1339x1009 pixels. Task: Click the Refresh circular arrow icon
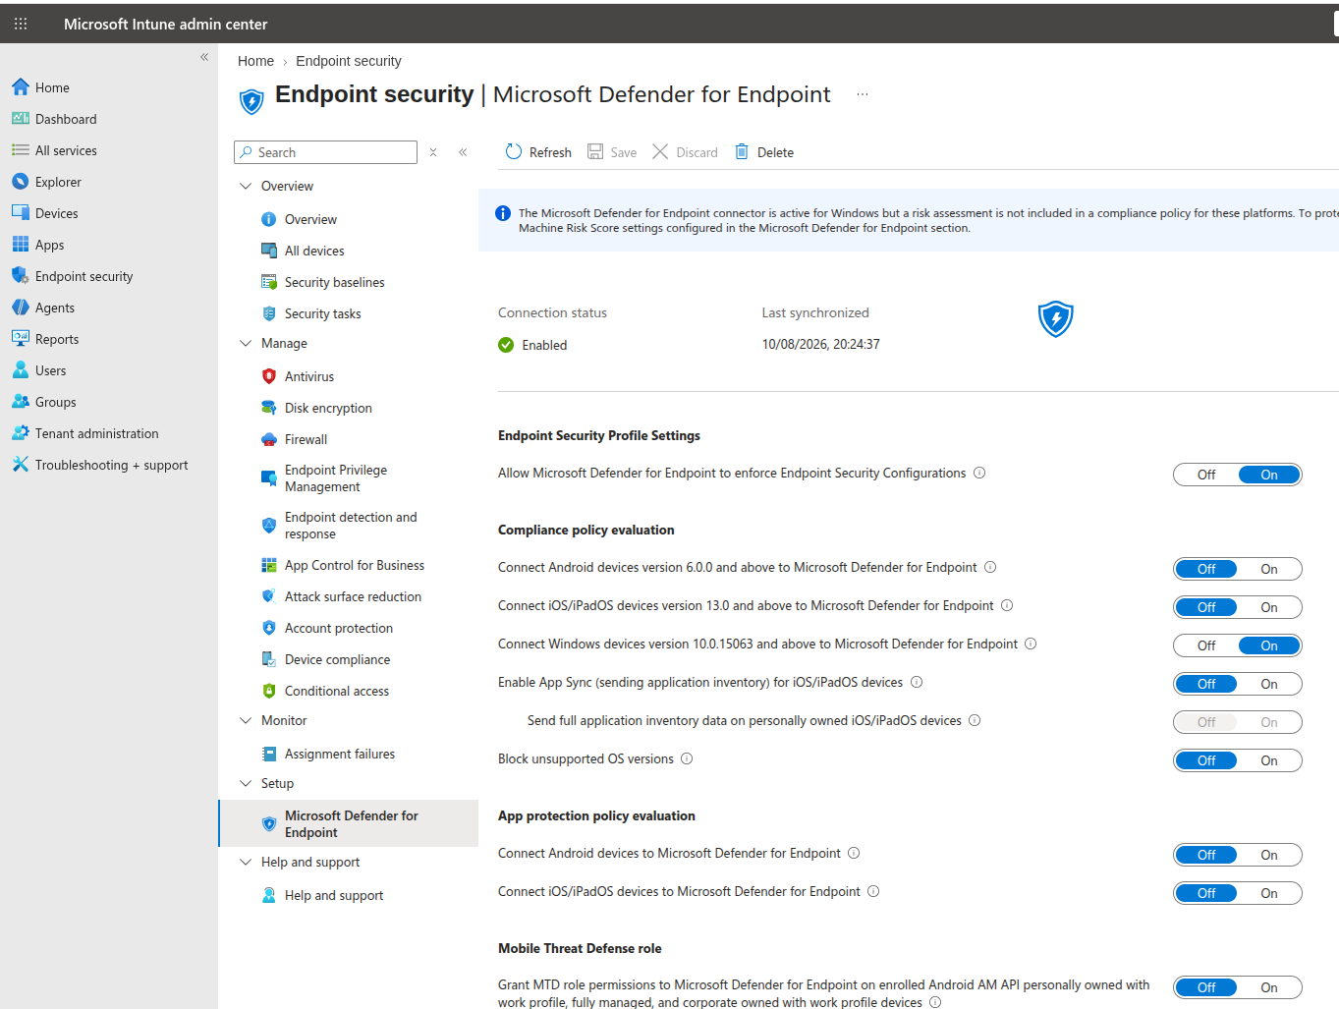point(514,151)
